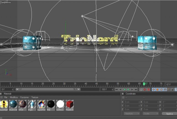Select the white Softbox material

60,105
